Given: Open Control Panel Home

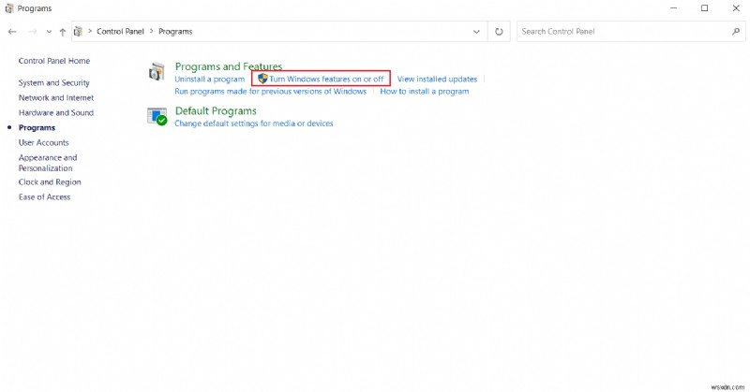Looking at the screenshot, I should coord(54,61).
